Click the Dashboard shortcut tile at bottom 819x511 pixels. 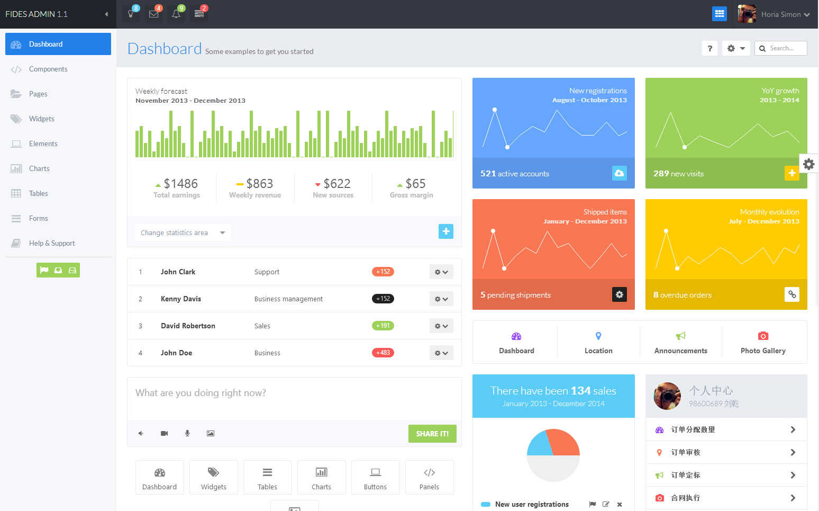coord(160,478)
